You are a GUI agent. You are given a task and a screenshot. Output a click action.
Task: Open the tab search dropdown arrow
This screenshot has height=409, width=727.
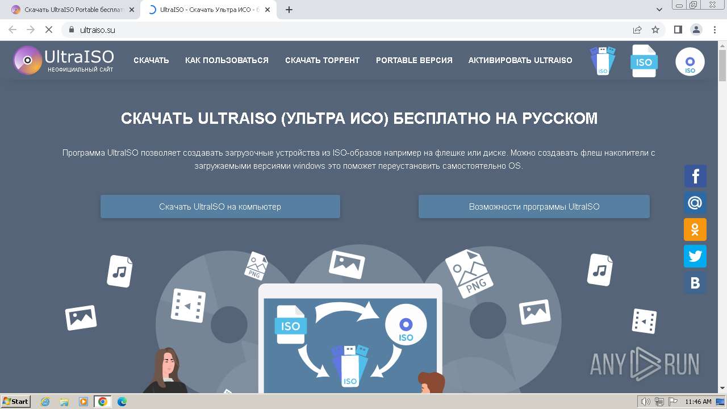[x=659, y=10]
